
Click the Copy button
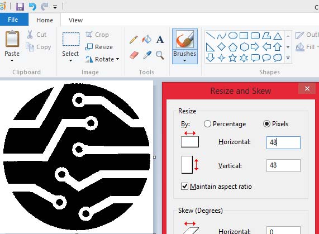(x=38, y=47)
